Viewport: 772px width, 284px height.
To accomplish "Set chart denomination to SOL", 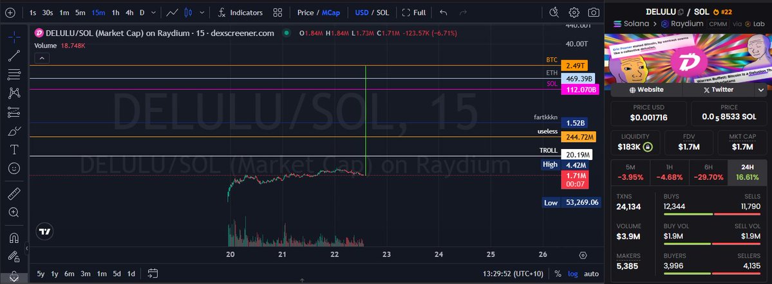I will tap(383, 12).
